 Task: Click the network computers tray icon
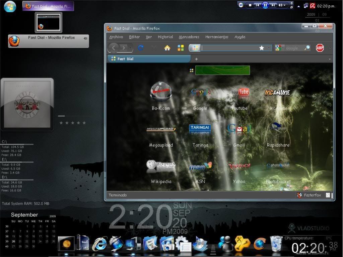point(306,6)
